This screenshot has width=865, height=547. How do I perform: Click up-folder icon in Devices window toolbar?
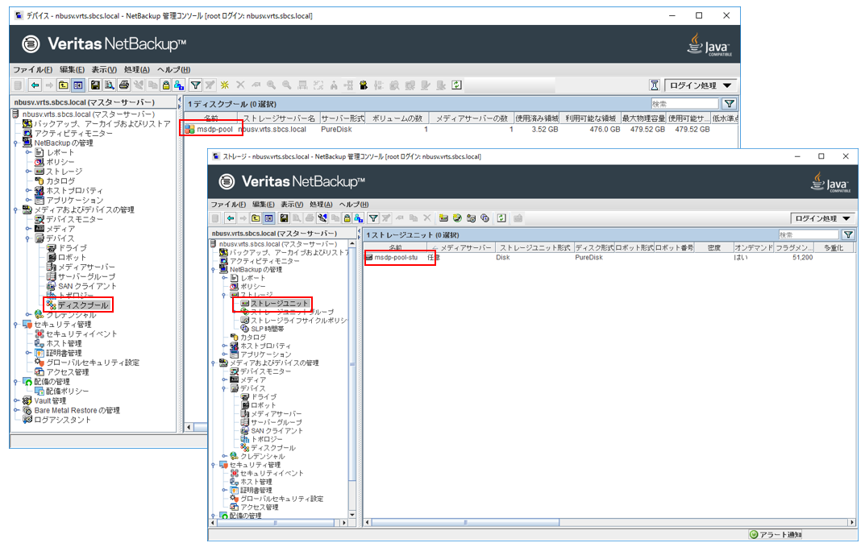(x=64, y=85)
